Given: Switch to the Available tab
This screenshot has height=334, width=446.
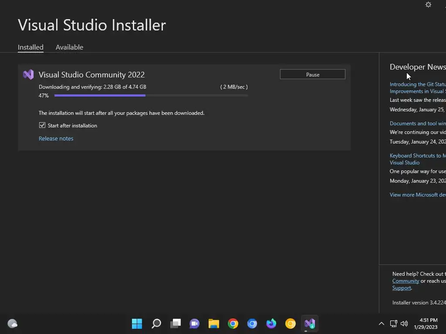Looking at the screenshot, I should point(69,47).
